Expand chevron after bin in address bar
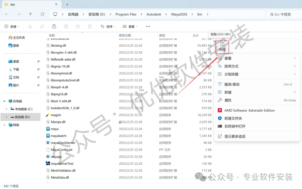The image size is (302, 189). 207,14
